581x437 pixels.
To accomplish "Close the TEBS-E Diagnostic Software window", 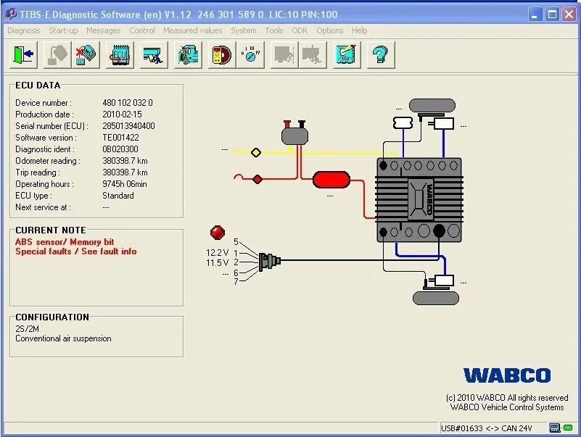I will pyautogui.click(x=569, y=14).
